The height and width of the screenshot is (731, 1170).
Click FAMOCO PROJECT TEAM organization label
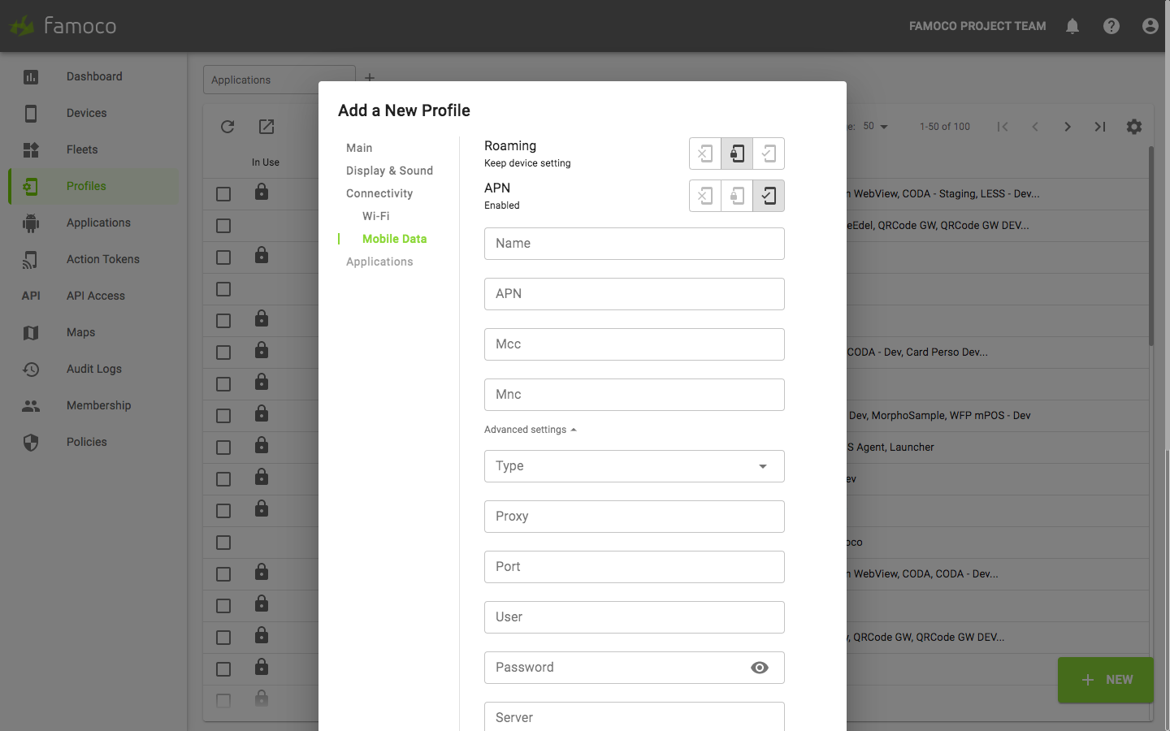[x=977, y=26]
